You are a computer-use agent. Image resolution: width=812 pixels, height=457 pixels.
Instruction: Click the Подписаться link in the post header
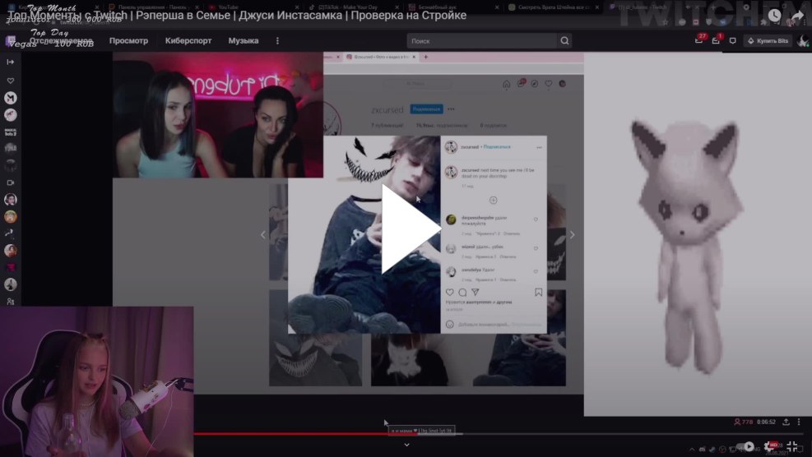497,147
